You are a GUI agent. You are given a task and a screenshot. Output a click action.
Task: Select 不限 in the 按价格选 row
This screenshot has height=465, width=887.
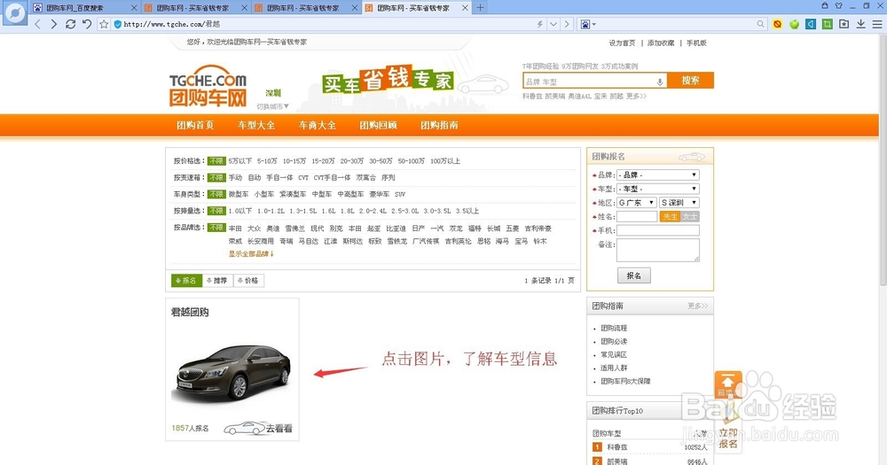click(216, 161)
